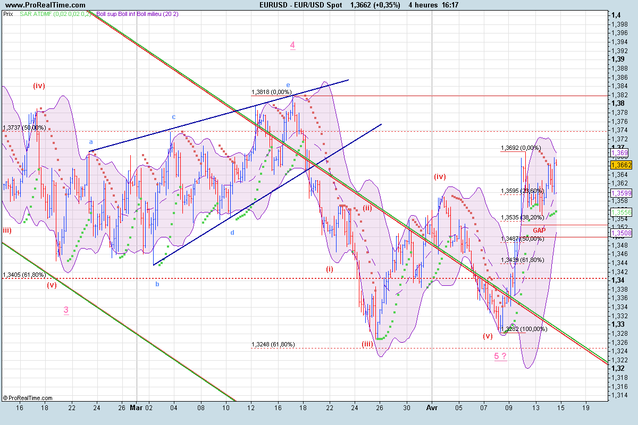Image resolution: width=638 pixels, height=425 pixels.
Task: Select the 1,3737 (50,00%) Fibonacci label
Action: 24,127
